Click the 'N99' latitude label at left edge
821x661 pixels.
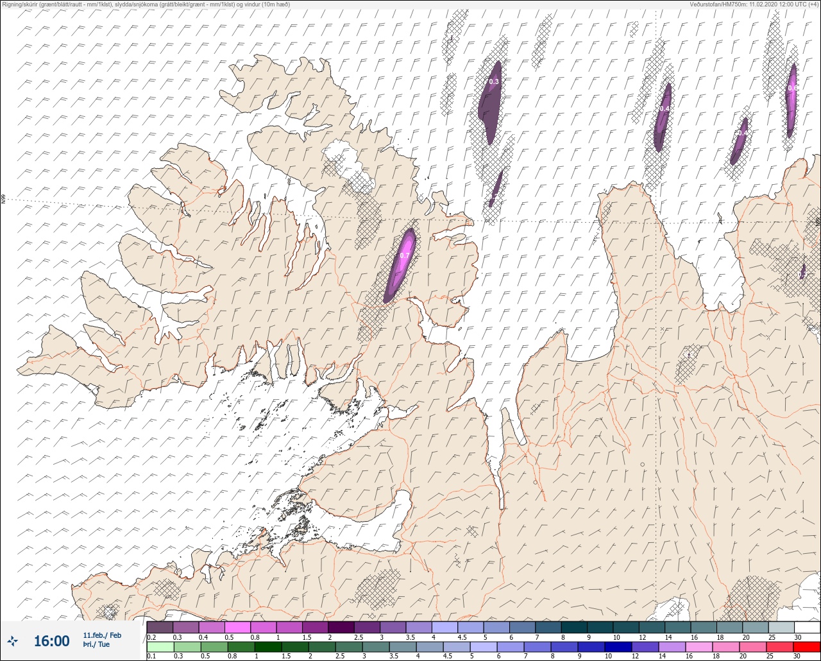point(4,199)
